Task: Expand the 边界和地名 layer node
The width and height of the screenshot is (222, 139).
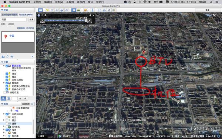Action: point(4,114)
